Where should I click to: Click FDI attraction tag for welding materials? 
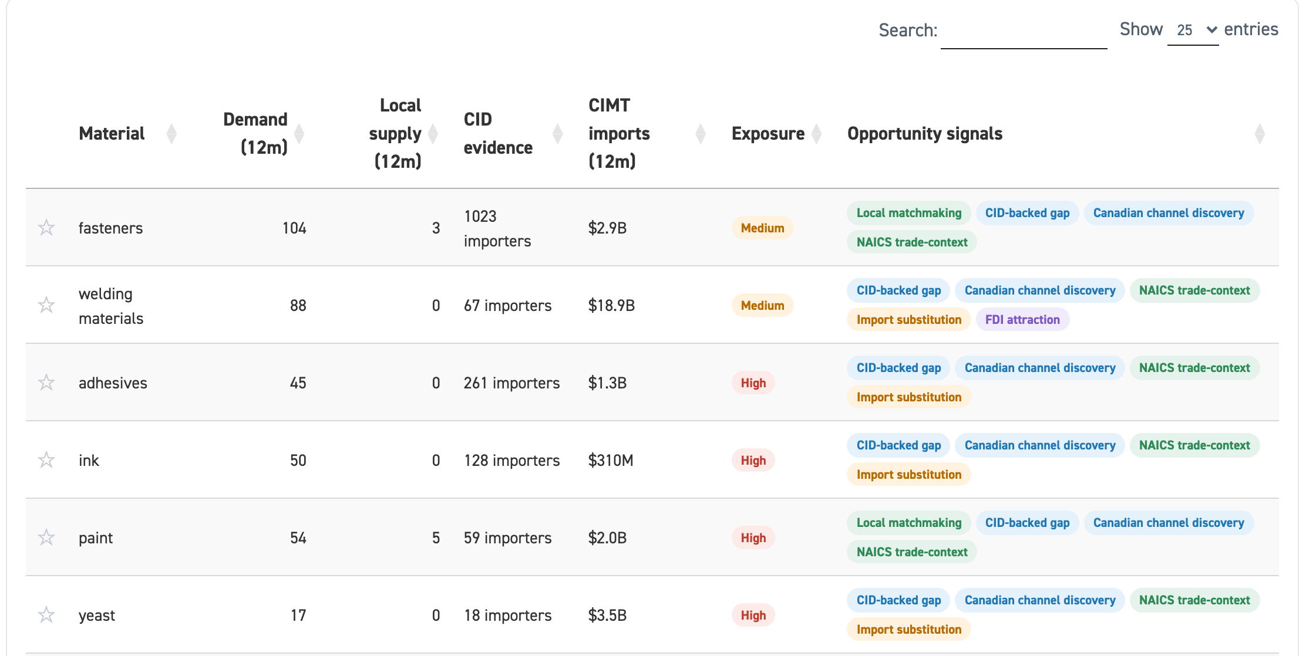pyautogui.click(x=1022, y=320)
